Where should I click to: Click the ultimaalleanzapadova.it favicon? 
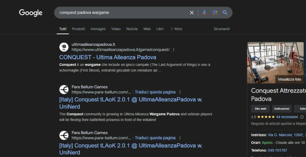[64, 47]
